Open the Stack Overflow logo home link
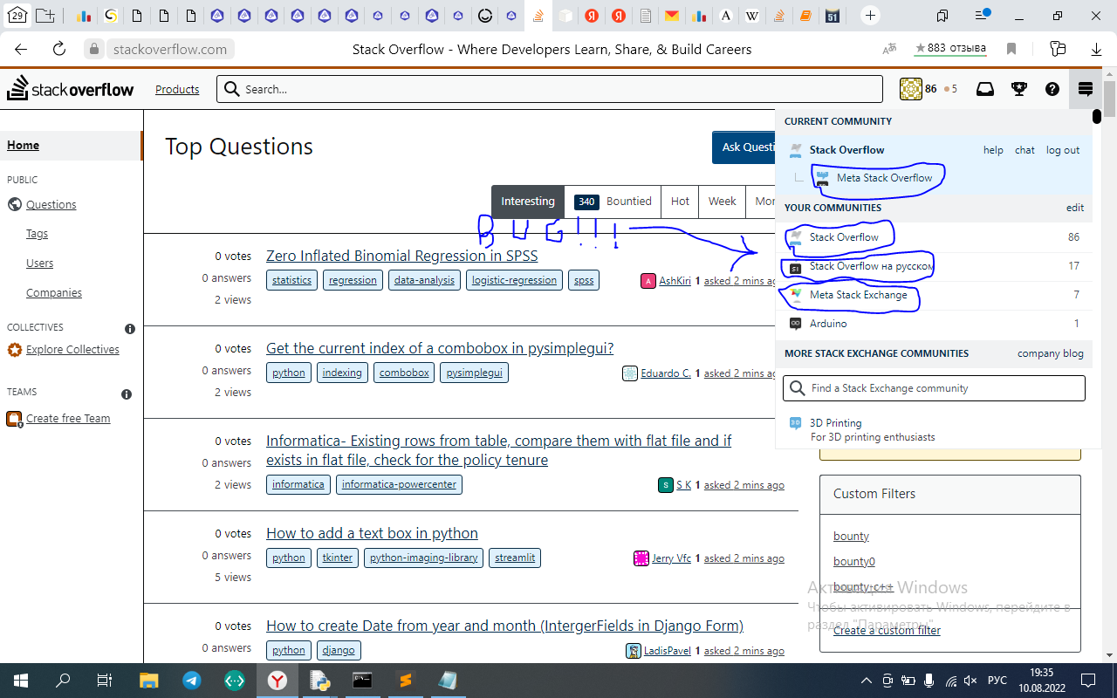1117x698 pixels. click(71, 89)
